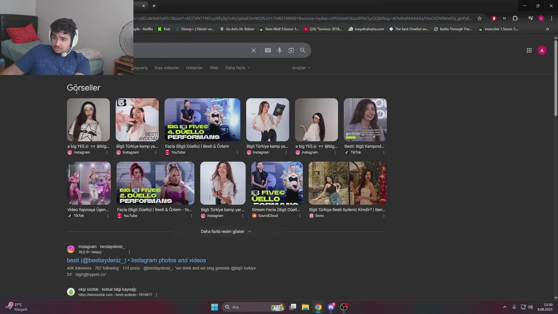The height and width of the screenshot is (314, 558).
Task: Expand Daha fazla resim göster
Action: (x=226, y=232)
